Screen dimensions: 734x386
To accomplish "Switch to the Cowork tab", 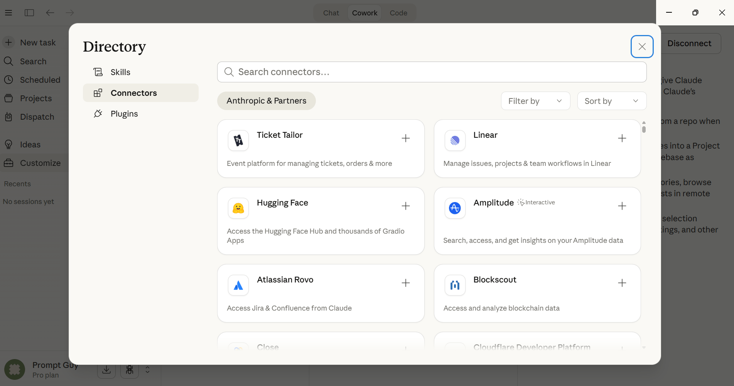I will [x=364, y=13].
